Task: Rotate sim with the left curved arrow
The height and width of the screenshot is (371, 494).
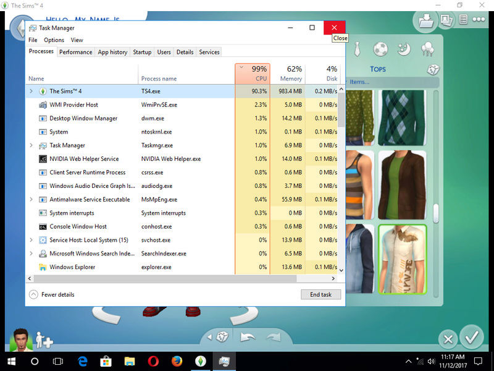Action: coord(106,316)
